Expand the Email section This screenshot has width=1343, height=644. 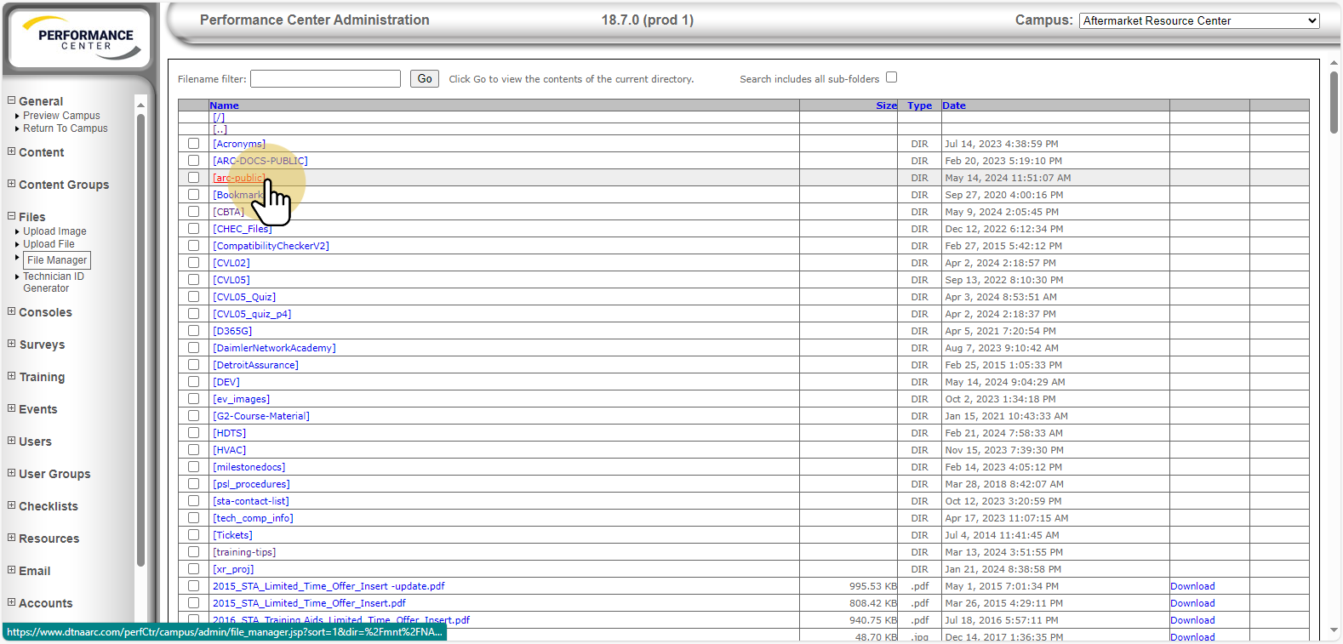click(12, 570)
